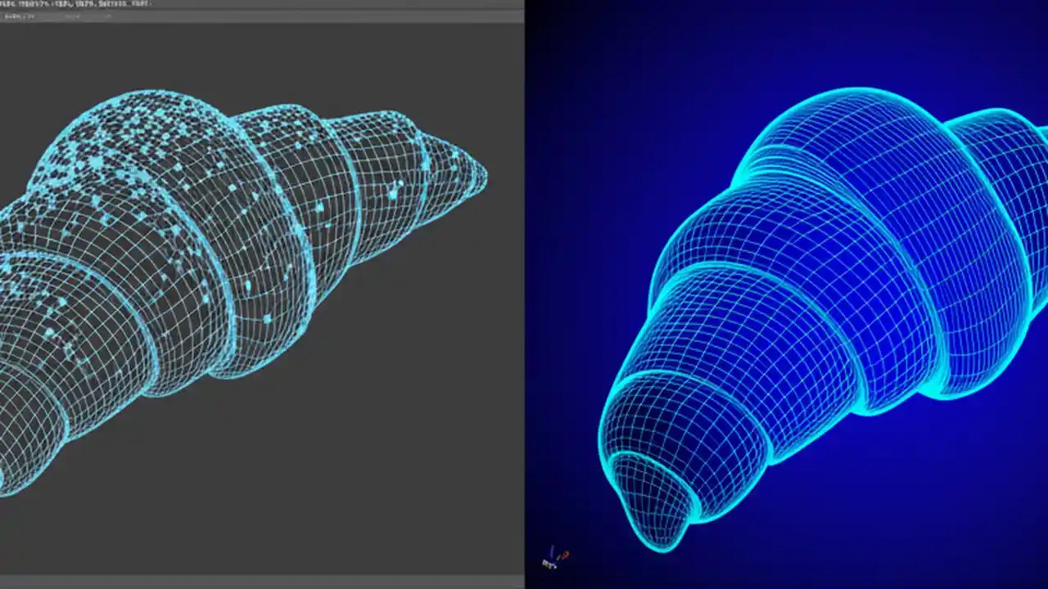Select the red axis arrow on the gizmo
The image size is (1048, 589).
tap(564, 555)
